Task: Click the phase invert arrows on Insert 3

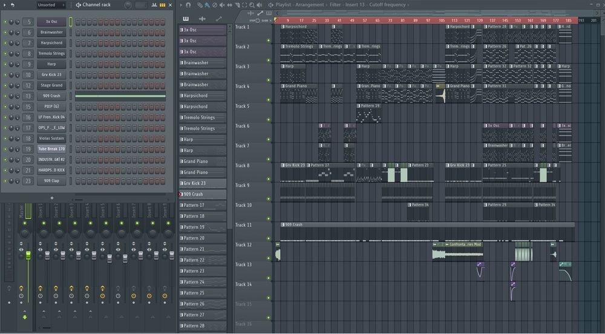Action: (71, 244)
